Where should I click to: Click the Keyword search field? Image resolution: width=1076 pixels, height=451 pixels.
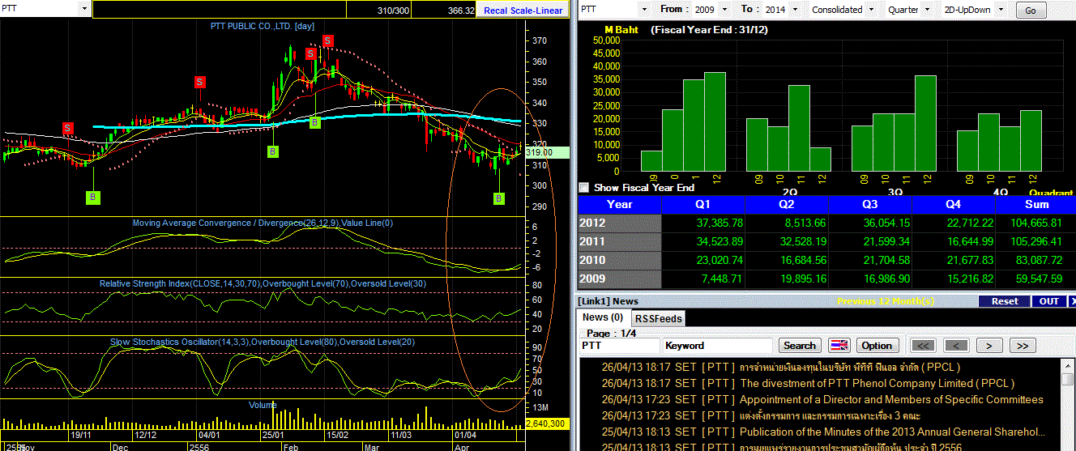[717, 346]
